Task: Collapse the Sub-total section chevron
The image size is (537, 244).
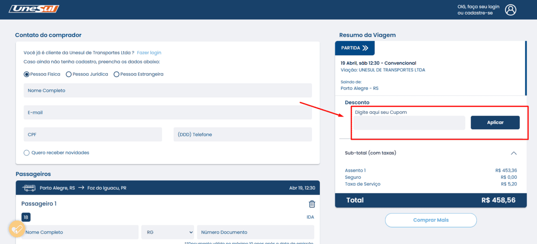Action: pyautogui.click(x=514, y=153)
